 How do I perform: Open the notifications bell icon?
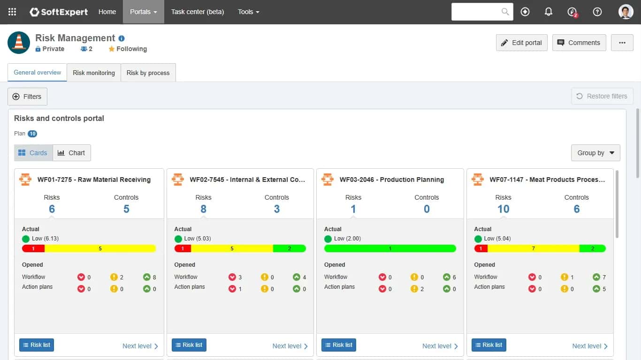click(x=548, y=12)
